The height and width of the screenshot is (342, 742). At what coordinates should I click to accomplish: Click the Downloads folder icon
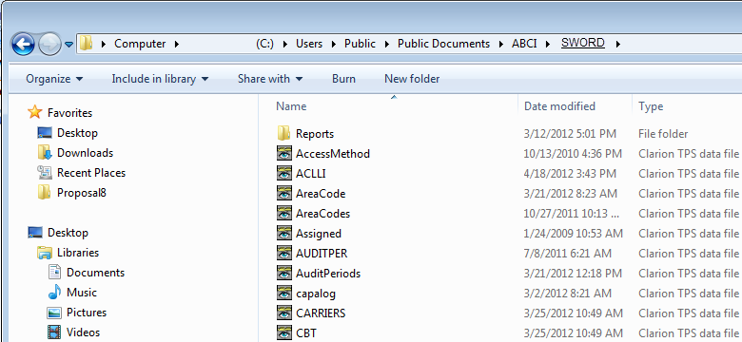(44, 152)
